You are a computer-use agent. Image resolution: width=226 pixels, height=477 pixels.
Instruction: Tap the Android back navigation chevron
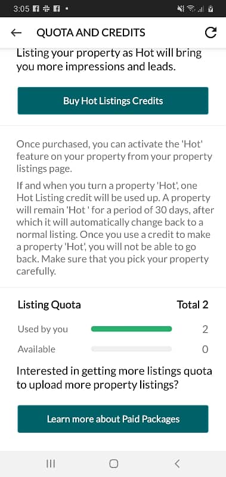click(x=177, y=464)
